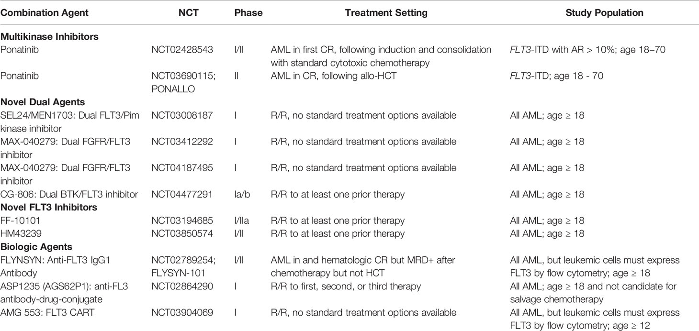Click the Study Population column header
Viewport: 699px width, 331px height.
point(604,13)
